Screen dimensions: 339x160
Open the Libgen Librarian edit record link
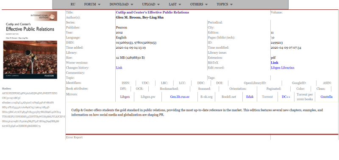click(x=282, y=68)
